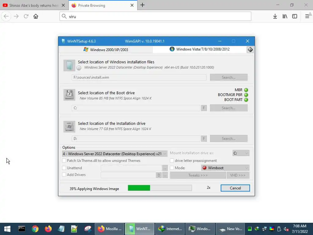The image size is (313, 235).
Task: Click the Boot drive floppy icon
Action: [69, 95]
